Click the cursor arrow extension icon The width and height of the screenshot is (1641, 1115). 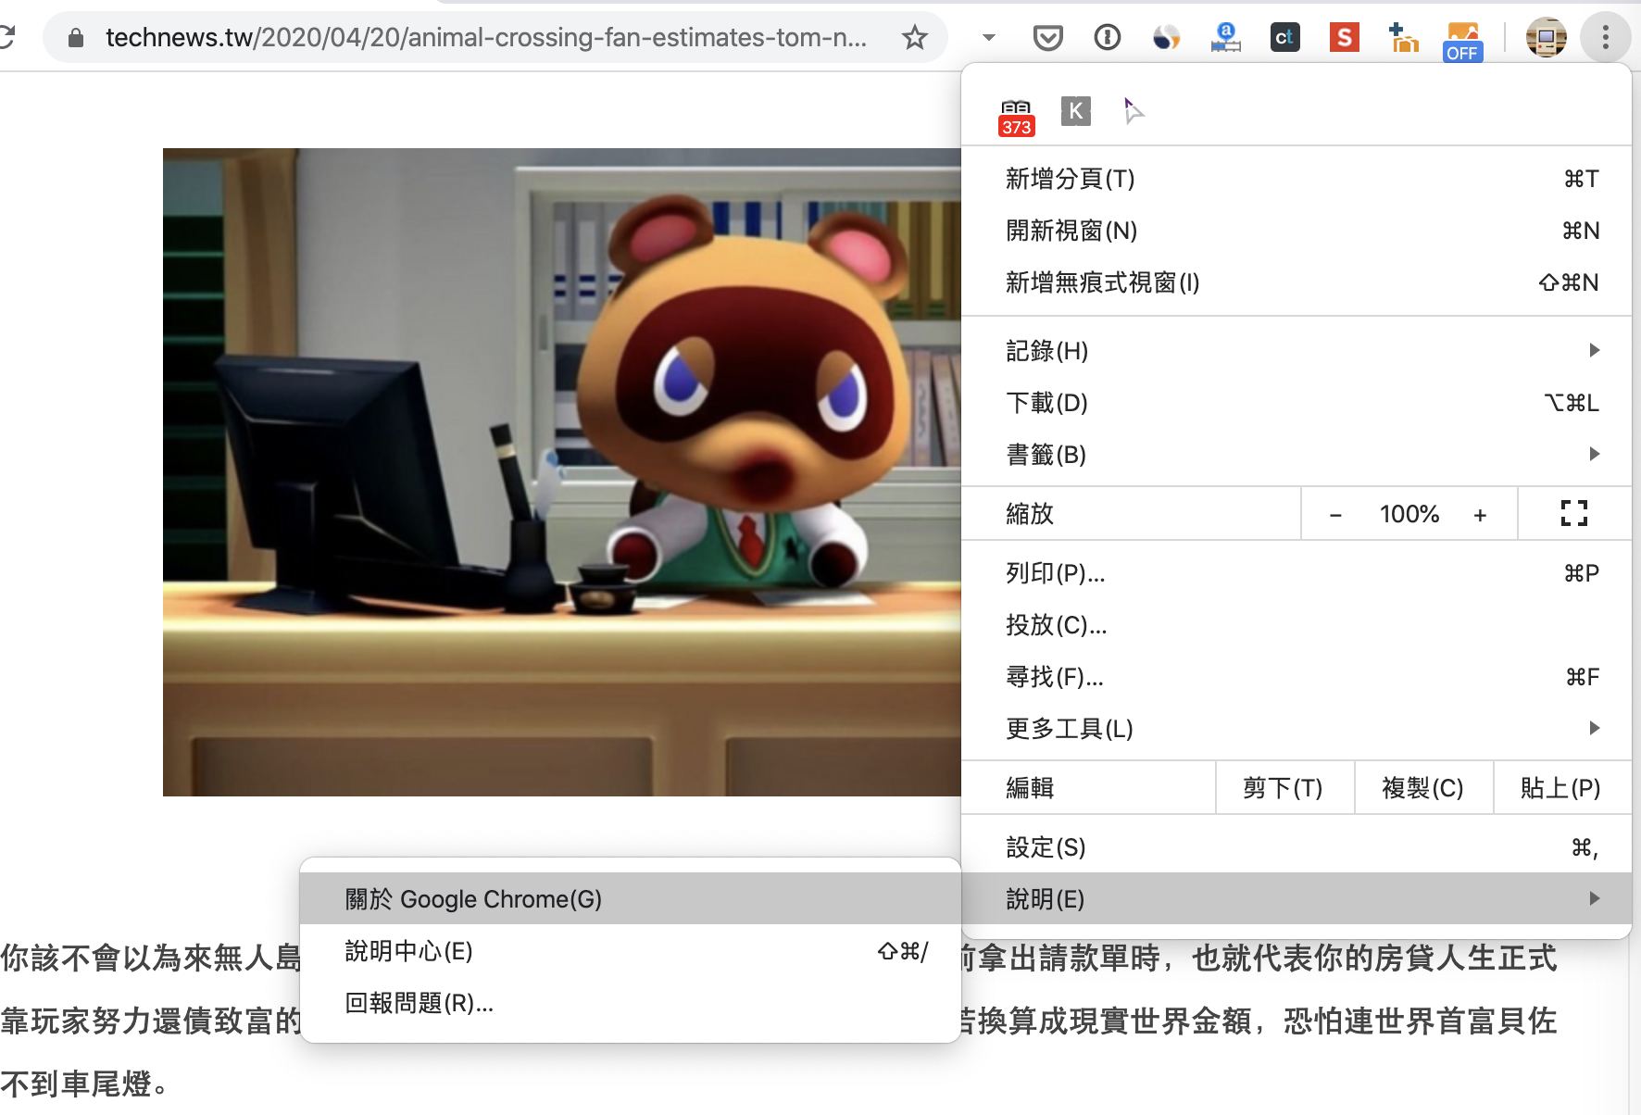1134,111
